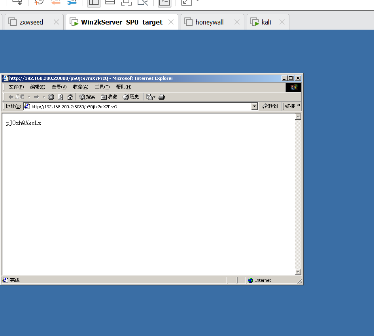Stop loading the page with the Stop icon
The width and height of the screenshot is (374, 336).
tap(51, 97)
